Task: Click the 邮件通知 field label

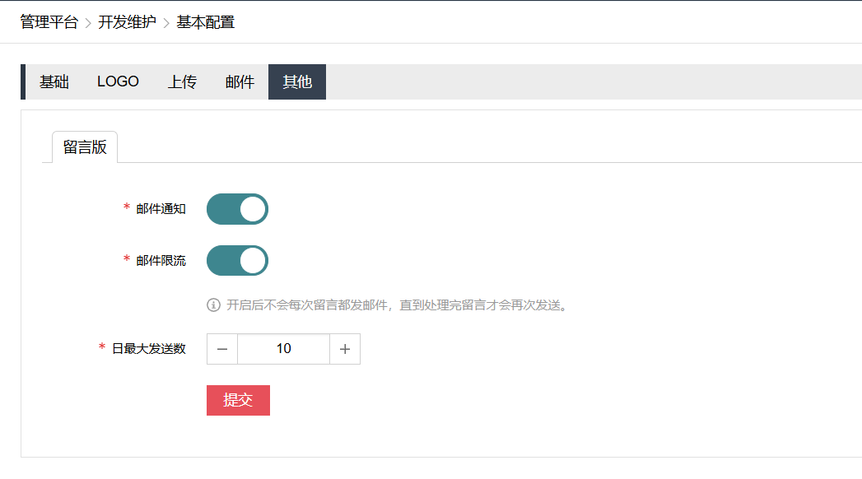Action: coord(161,209)
